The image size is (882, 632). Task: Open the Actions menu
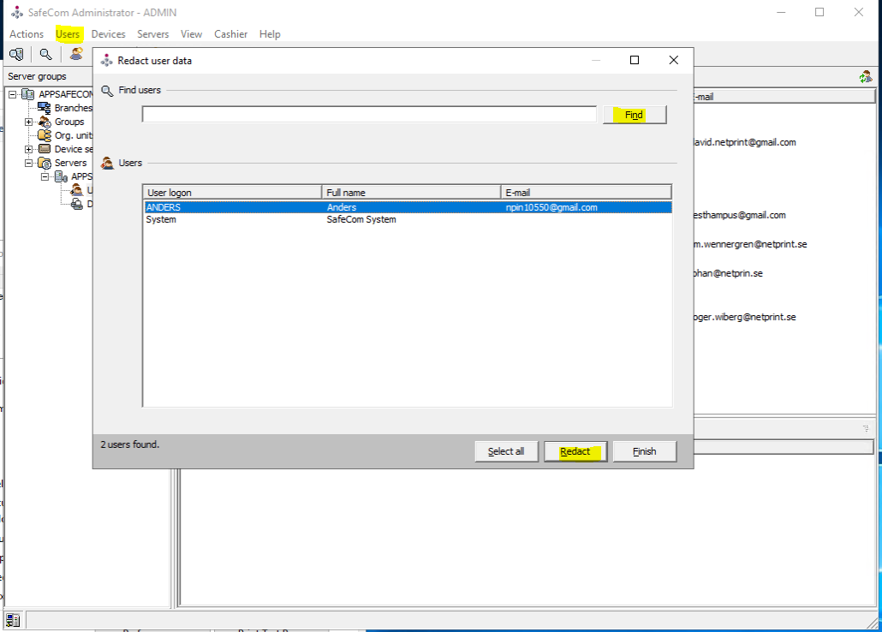tap(27, 34)
